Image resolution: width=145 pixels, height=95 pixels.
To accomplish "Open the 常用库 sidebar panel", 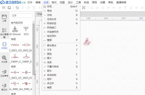I will click(x=4, y=45).
